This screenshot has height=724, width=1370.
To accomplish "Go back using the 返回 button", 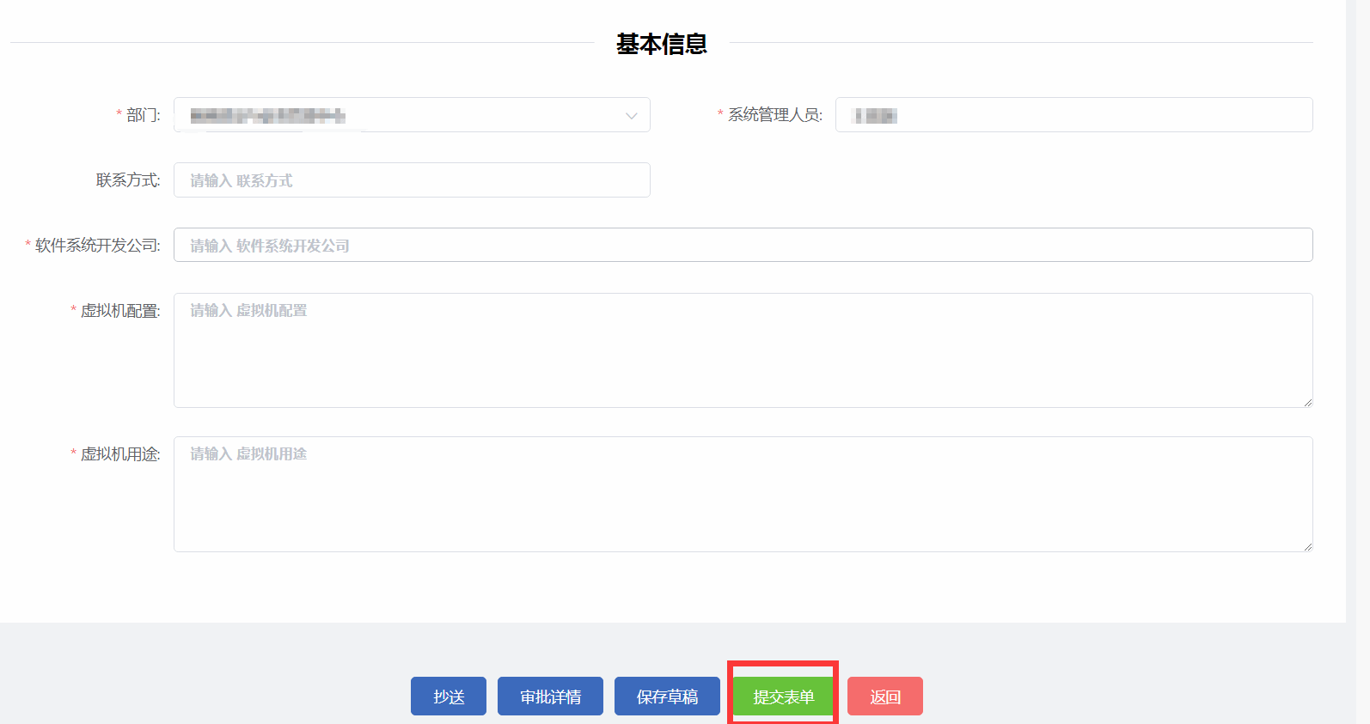I will [x=884, y=697].
